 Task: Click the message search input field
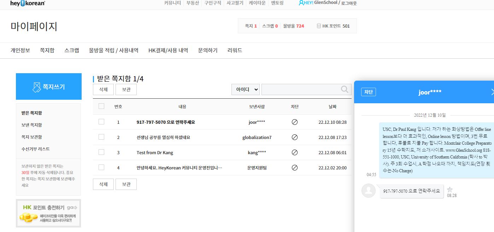[x=300, y=89]
